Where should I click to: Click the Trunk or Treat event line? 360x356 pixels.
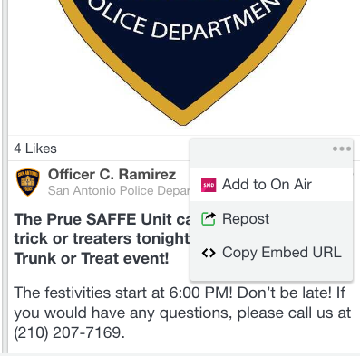pos(91,258)
